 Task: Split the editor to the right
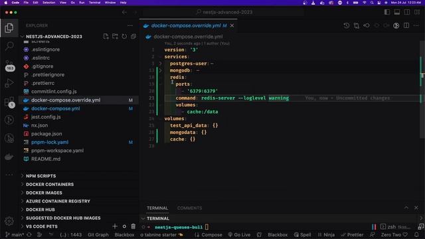pyautogui.click(x=406, y=25)
